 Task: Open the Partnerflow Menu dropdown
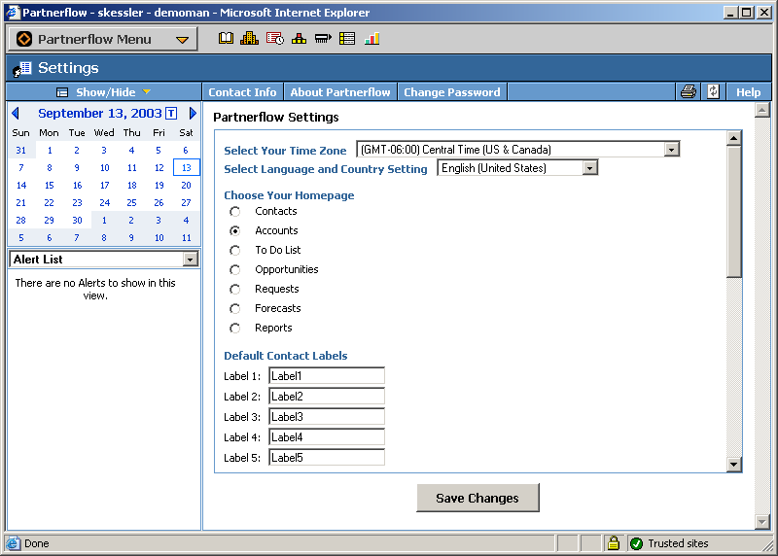click(103, 39)
